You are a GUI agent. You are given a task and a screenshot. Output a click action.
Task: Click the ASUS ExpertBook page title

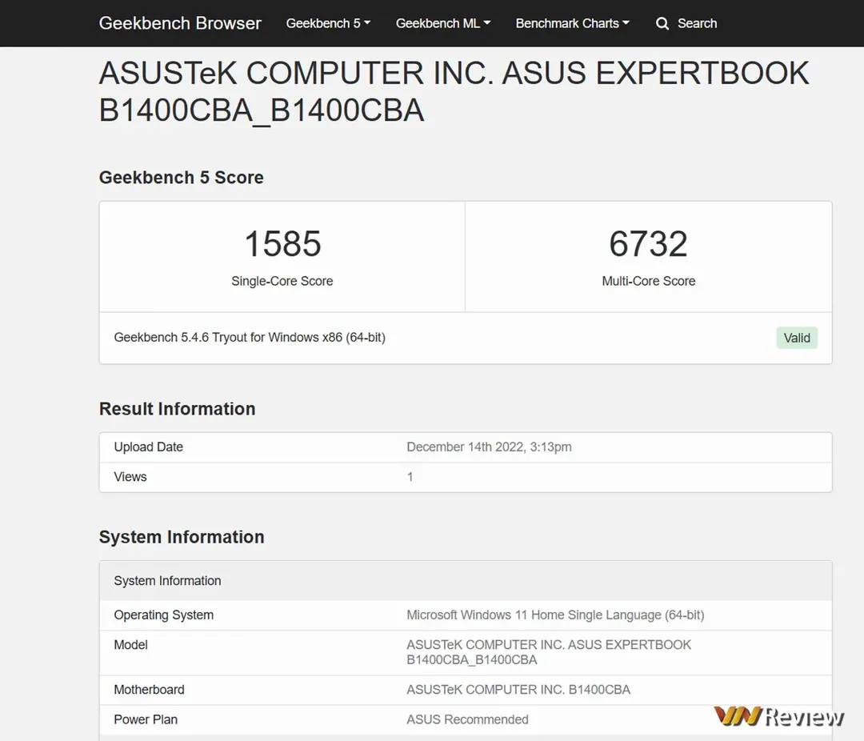454,91
